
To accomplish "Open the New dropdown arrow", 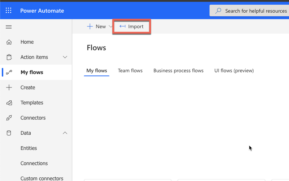I will coord(111,26).
